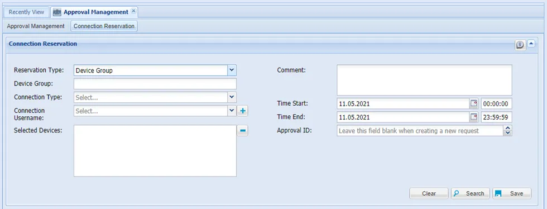Click the Reservation Type label
Screen dimensions: 547x209
tap(39, 70)
